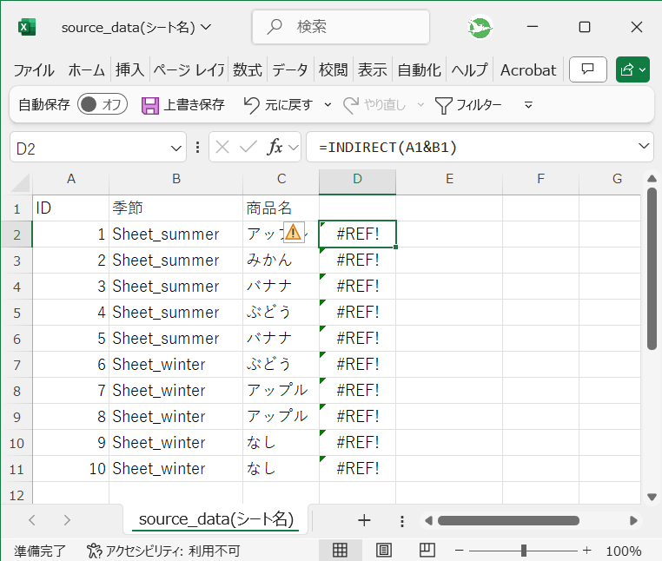Open the redo history dropdown arrow
This screenshot has height=561, width=662.
pyautogui.click(x=420, y=105)
